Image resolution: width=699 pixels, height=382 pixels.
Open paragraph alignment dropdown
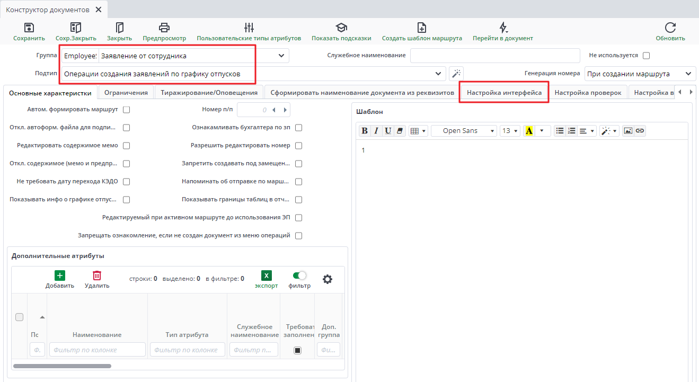[587, 131]
